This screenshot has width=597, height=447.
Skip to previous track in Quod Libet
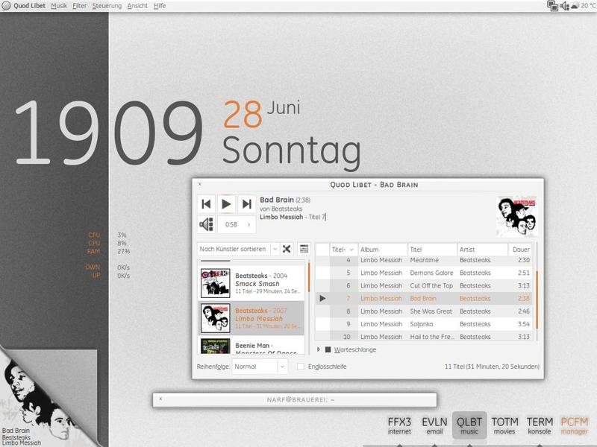(207, 204)
